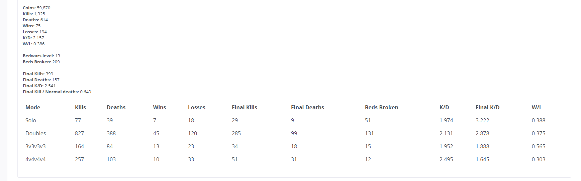Screen dimensions: 581x181
Task: Click the W/L column header
Action: pyautogui.click(x=537, y=107)
